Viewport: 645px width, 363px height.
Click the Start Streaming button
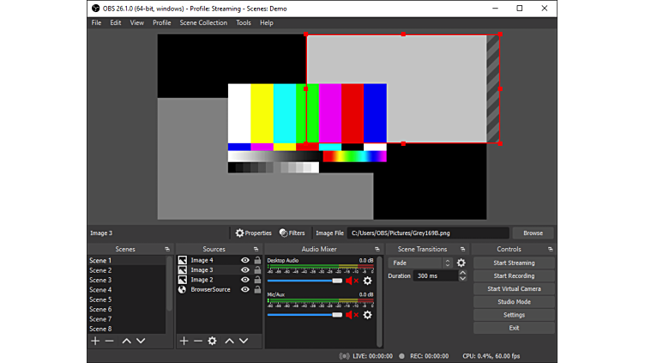point(514,263)
